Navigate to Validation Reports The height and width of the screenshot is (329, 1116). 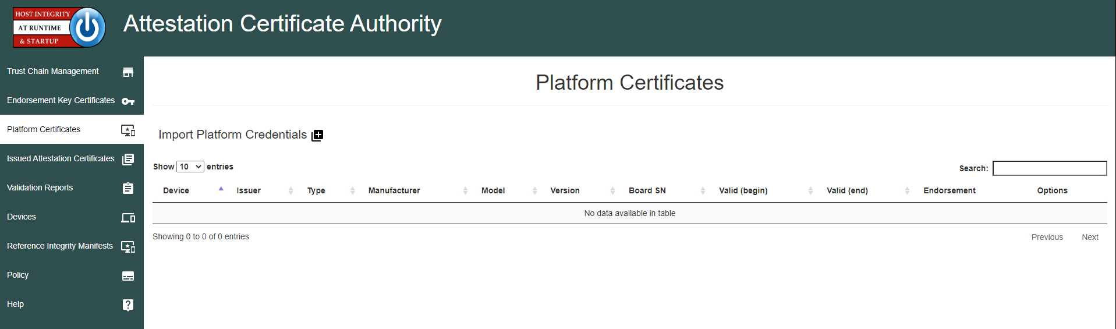(72, 188)
